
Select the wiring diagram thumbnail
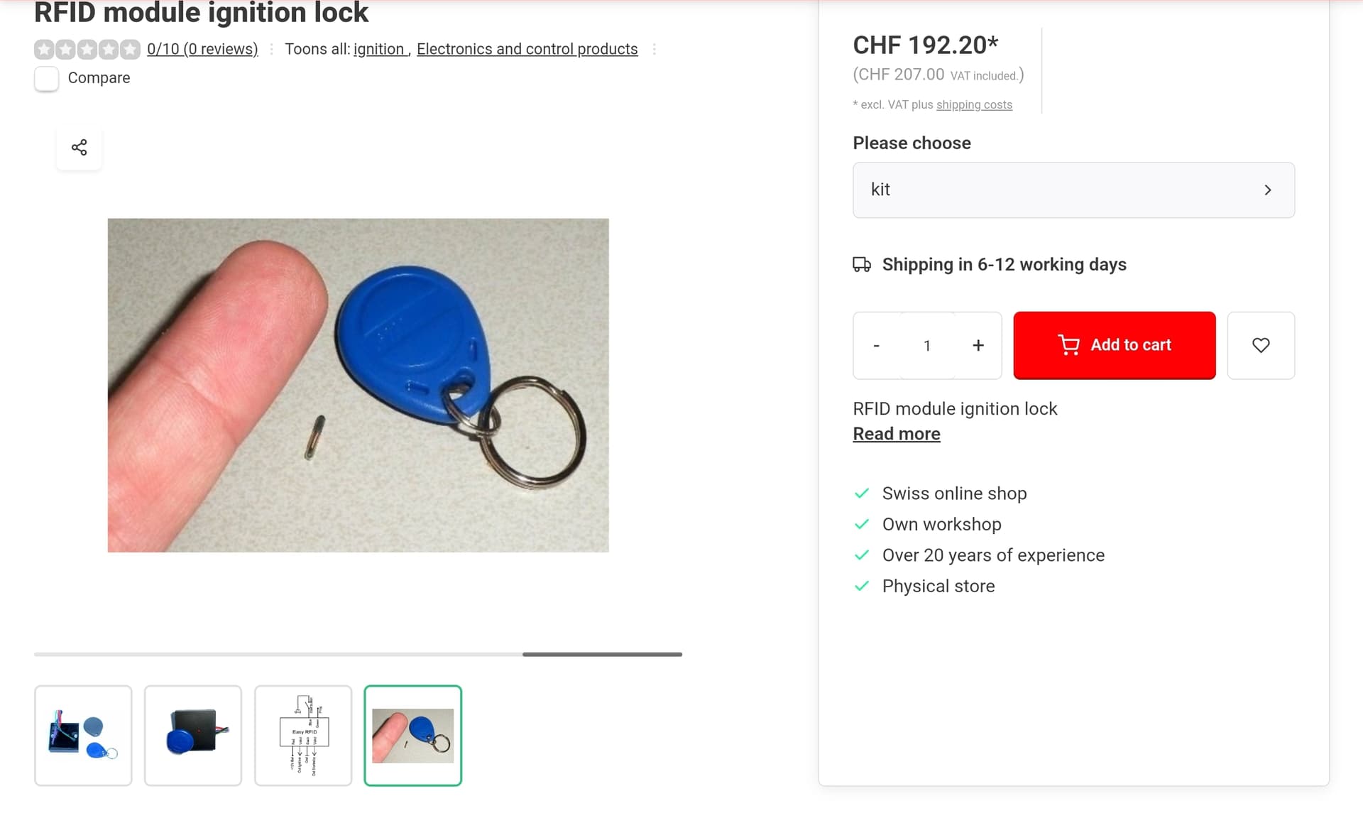[x=303, y=736]
